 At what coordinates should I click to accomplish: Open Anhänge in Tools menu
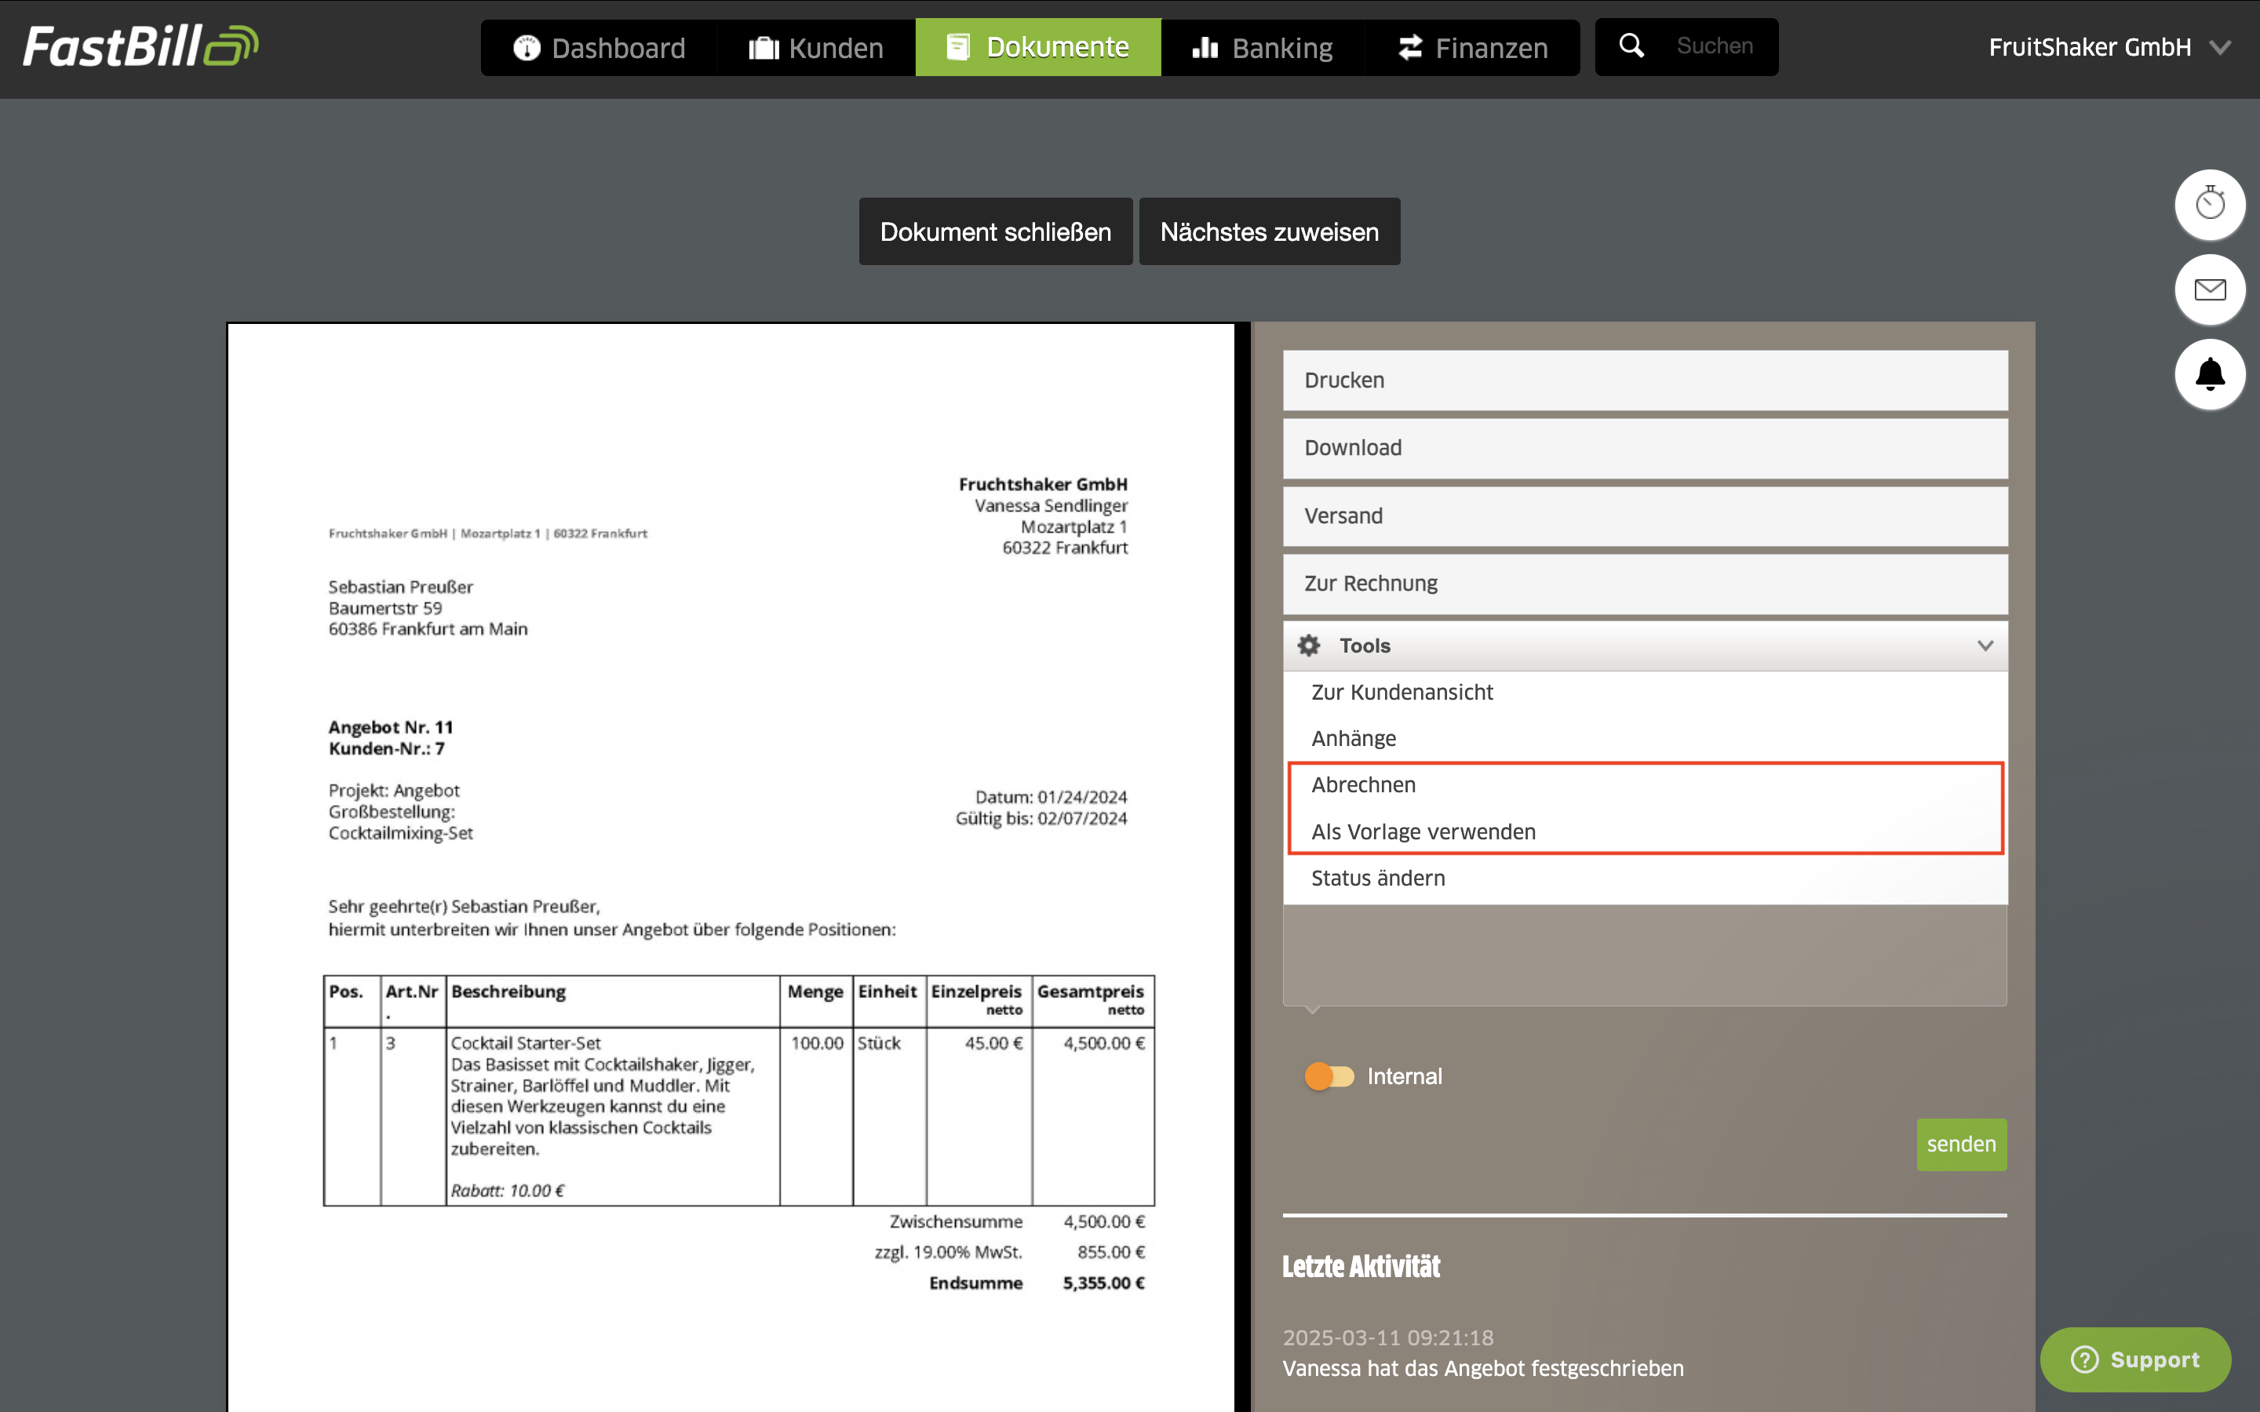[x=1646, y=739]
